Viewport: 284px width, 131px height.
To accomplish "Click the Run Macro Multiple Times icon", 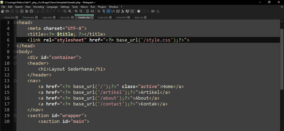I will [x=153, y=11].
